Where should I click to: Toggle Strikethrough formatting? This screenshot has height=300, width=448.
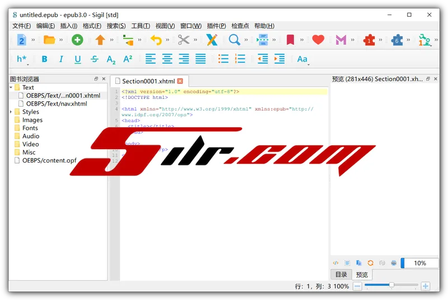(94, 59)
